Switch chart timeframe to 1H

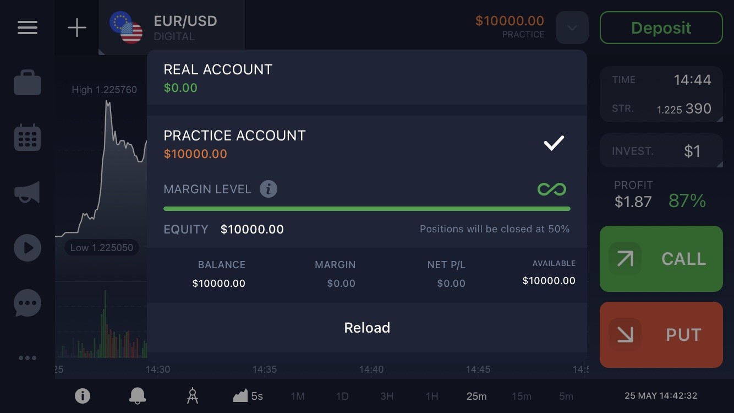[x=432, y=396]
